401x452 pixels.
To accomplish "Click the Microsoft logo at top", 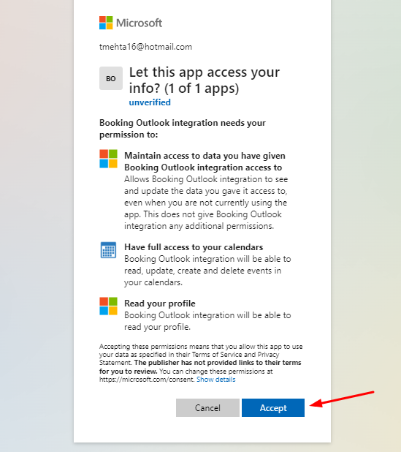I will click(x=131, y=23).
